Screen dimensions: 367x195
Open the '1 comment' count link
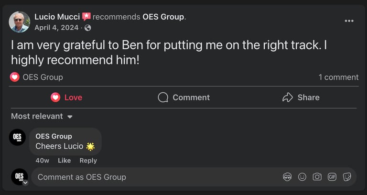tap(338, 77)
